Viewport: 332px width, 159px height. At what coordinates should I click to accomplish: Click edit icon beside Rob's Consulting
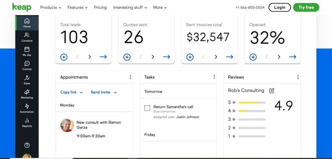[x=272, y=91]
